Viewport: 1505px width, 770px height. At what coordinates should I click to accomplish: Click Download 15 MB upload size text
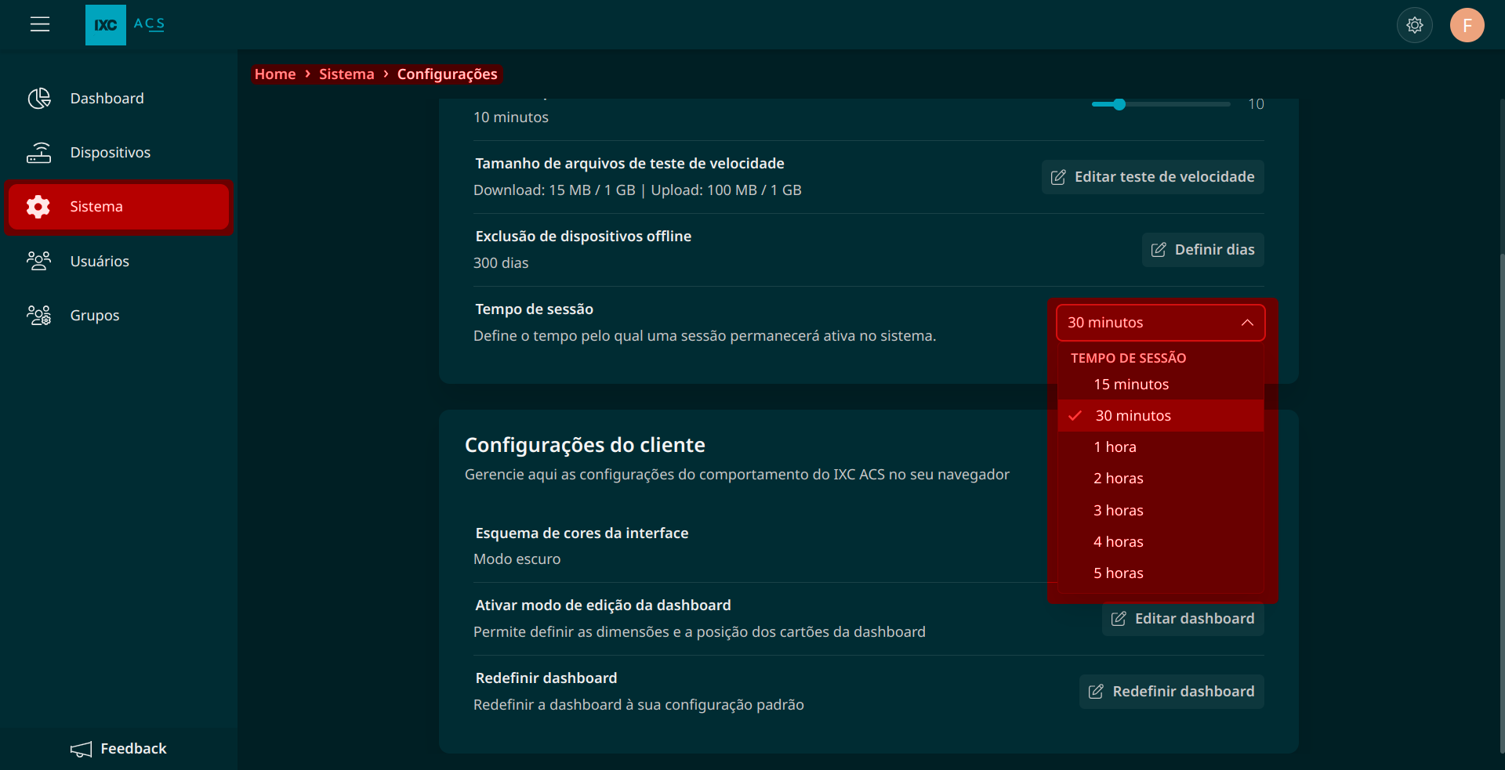(637, 190)
